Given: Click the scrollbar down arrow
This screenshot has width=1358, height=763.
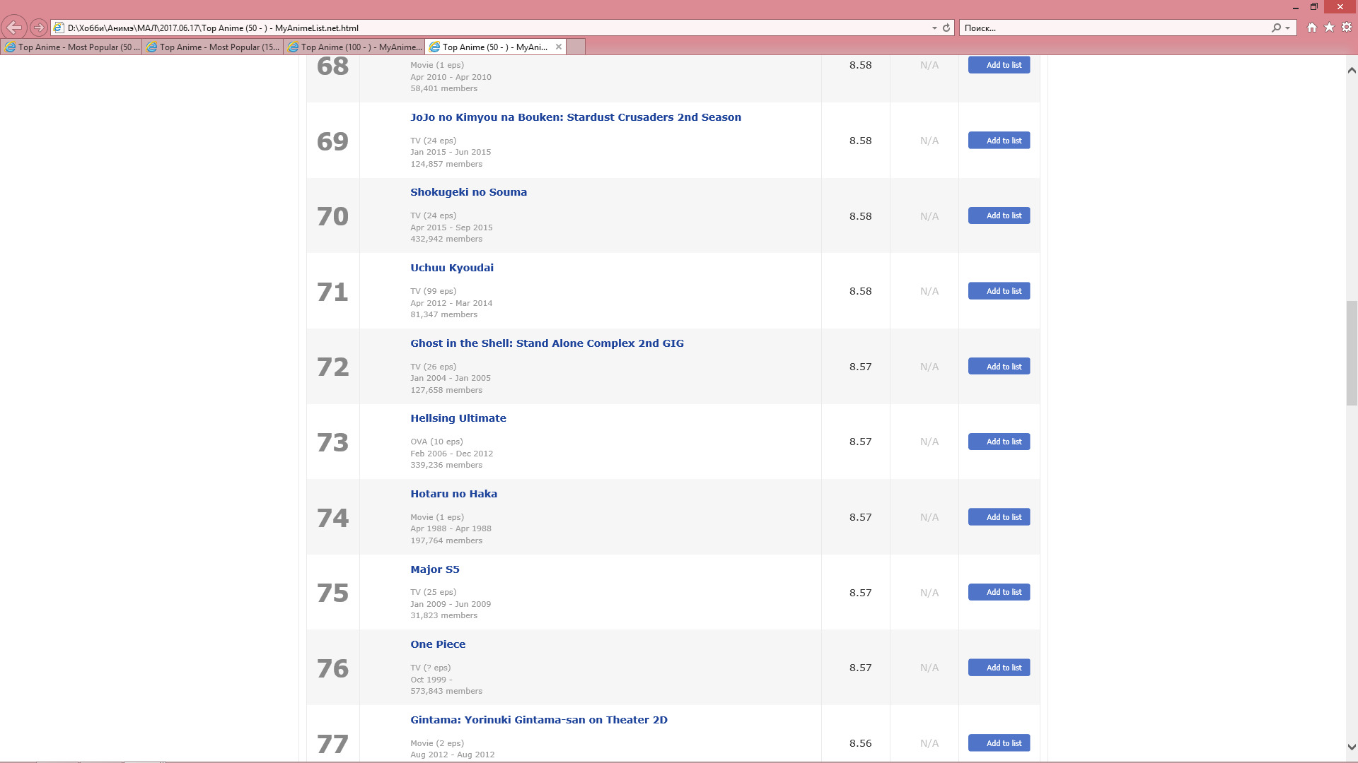Looking at the screenshot, I should click(x=1352, y=747).
